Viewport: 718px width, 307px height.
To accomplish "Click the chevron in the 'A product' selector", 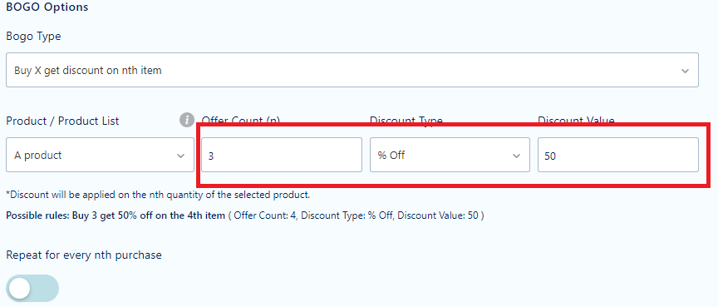I will (180, 156).
